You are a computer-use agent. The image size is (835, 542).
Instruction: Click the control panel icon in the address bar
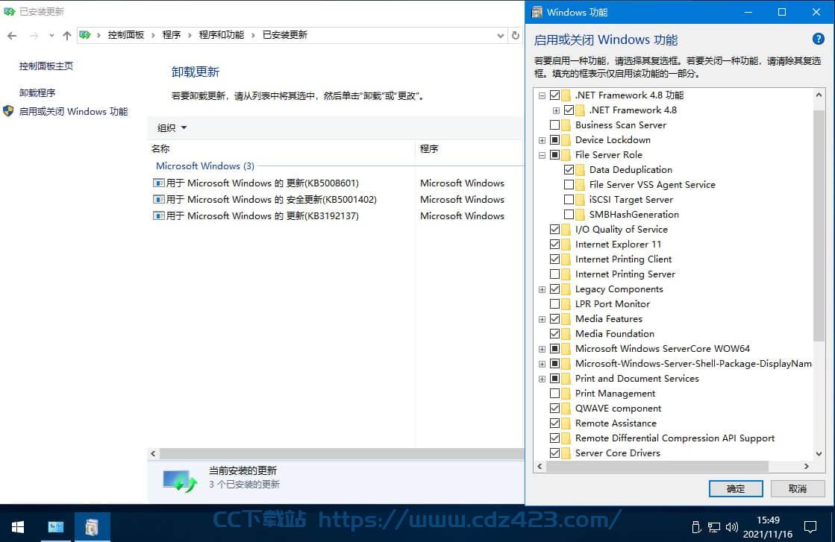pos(84,35)
